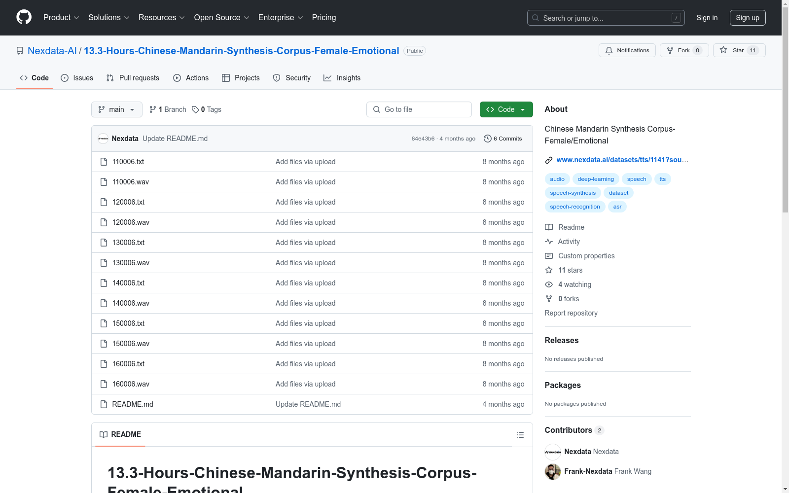The width and height of the screenshot is (789, 493).
Task: Expand the Solutions menu
Action: [x=109, y=18]
